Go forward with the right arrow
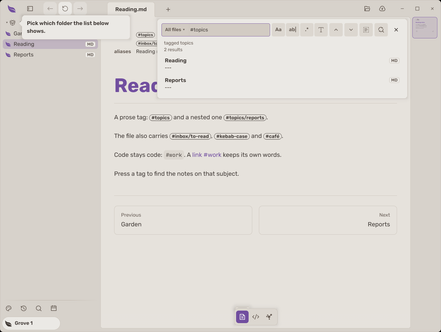This screenshot has height=332, width=441. click(80, 9)
